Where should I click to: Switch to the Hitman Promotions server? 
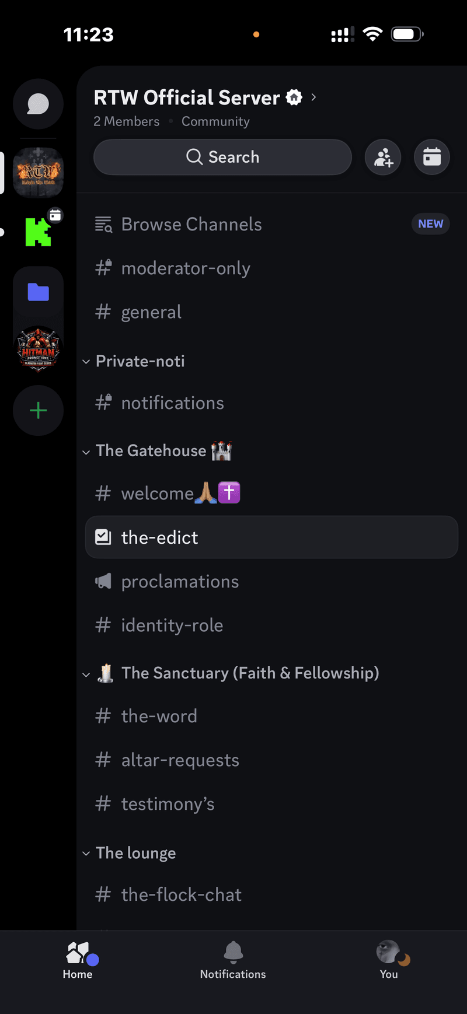coord(39,350)
